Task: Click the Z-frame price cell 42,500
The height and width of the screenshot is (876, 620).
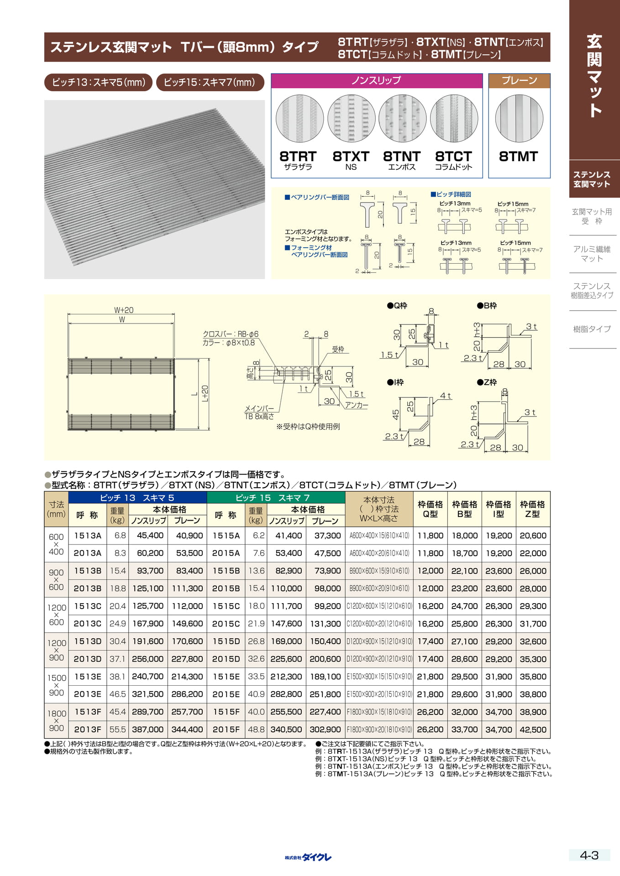Action: [x=533, y=730]
